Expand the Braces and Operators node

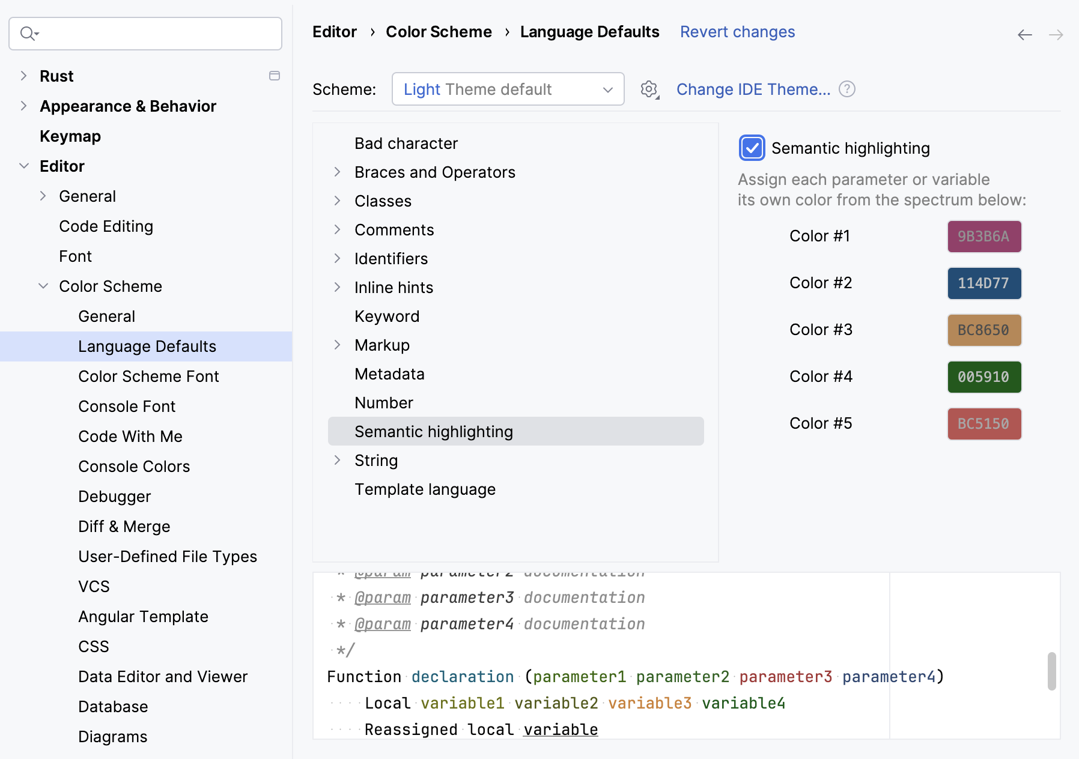(338, 172)
